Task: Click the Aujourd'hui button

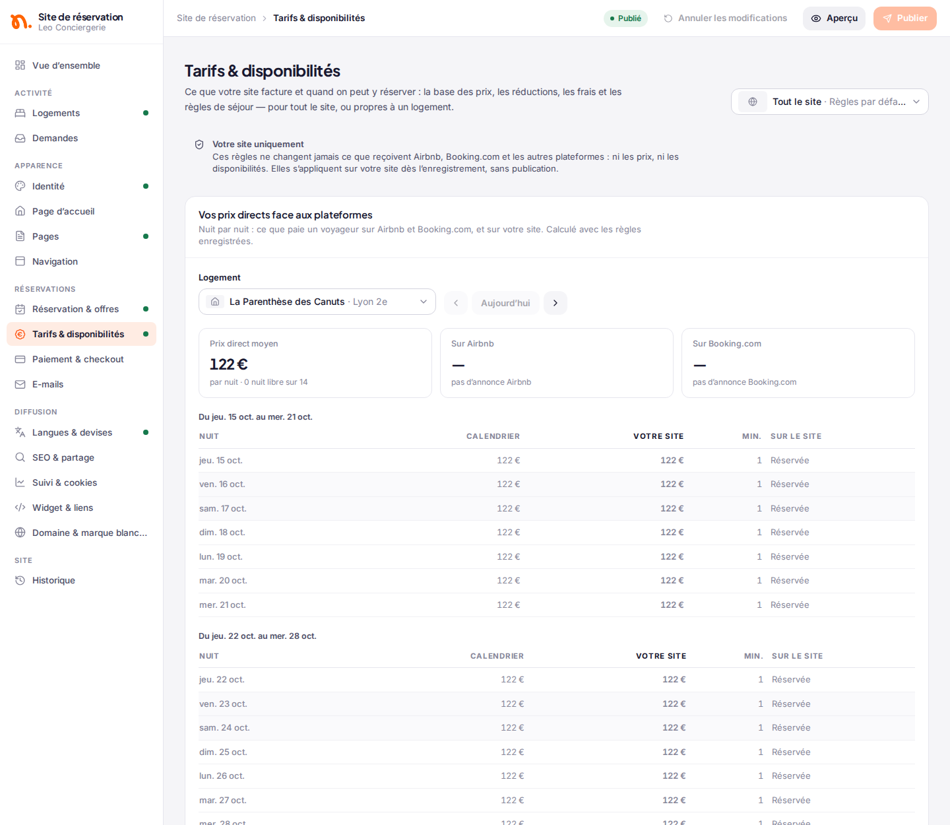Action: tap(505, 303)
